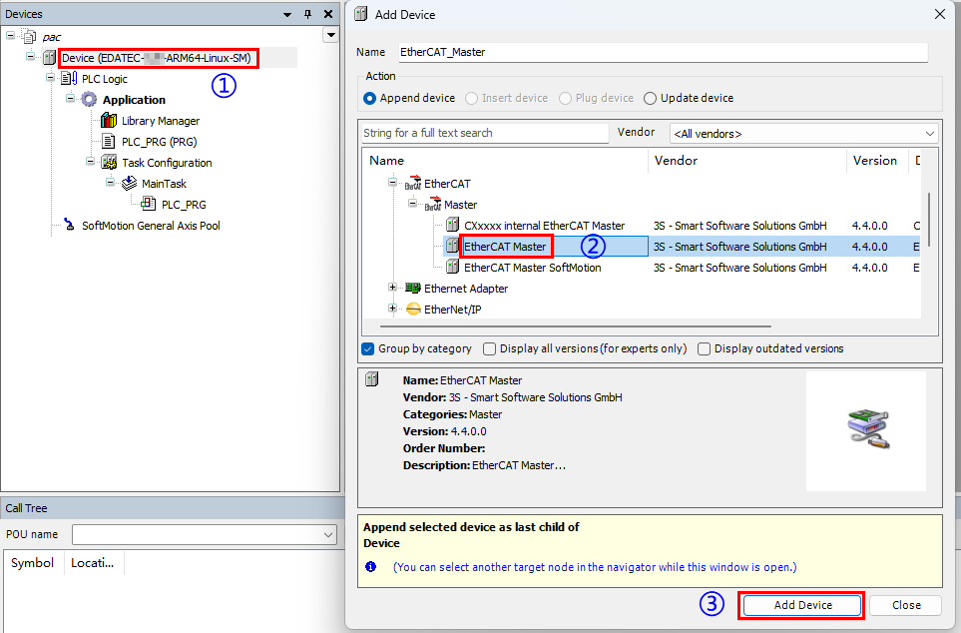961x633 pixels.
Task: Expand the Ethernet Adapter tree node
Action: coord(393,289)
